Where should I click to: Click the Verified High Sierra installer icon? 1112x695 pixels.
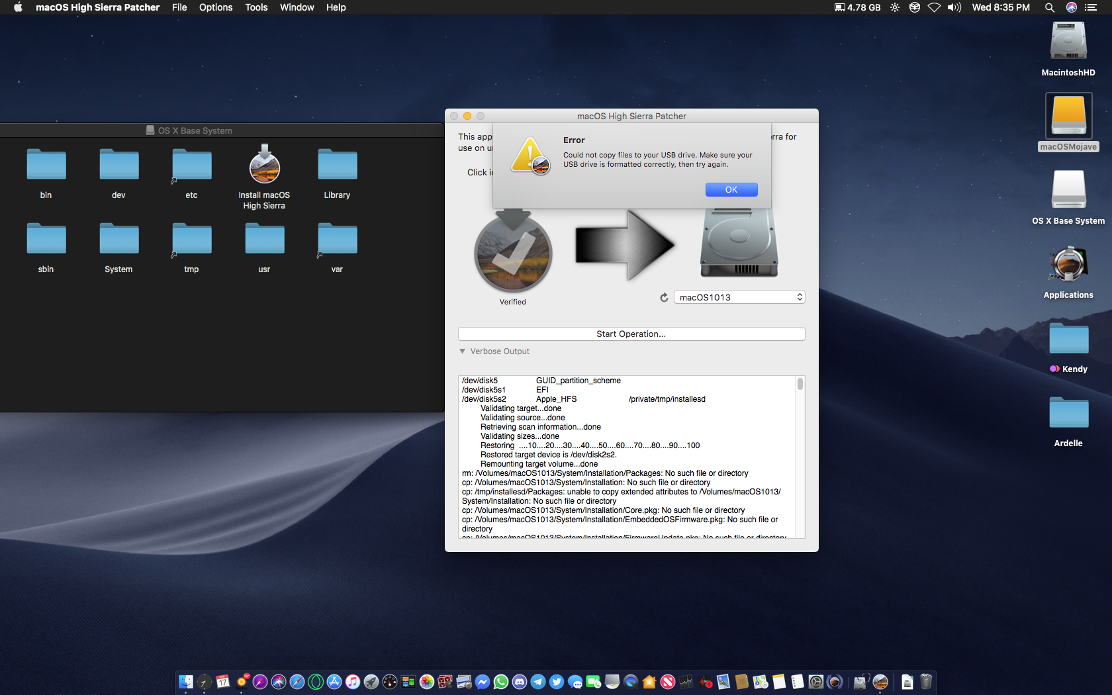pos(513,251)
